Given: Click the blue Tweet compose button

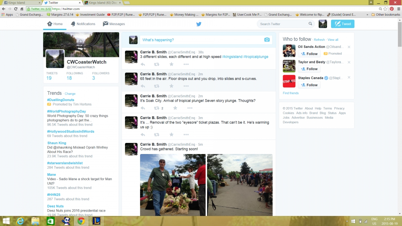Looking at the screenshot, I should pos(342,24).
